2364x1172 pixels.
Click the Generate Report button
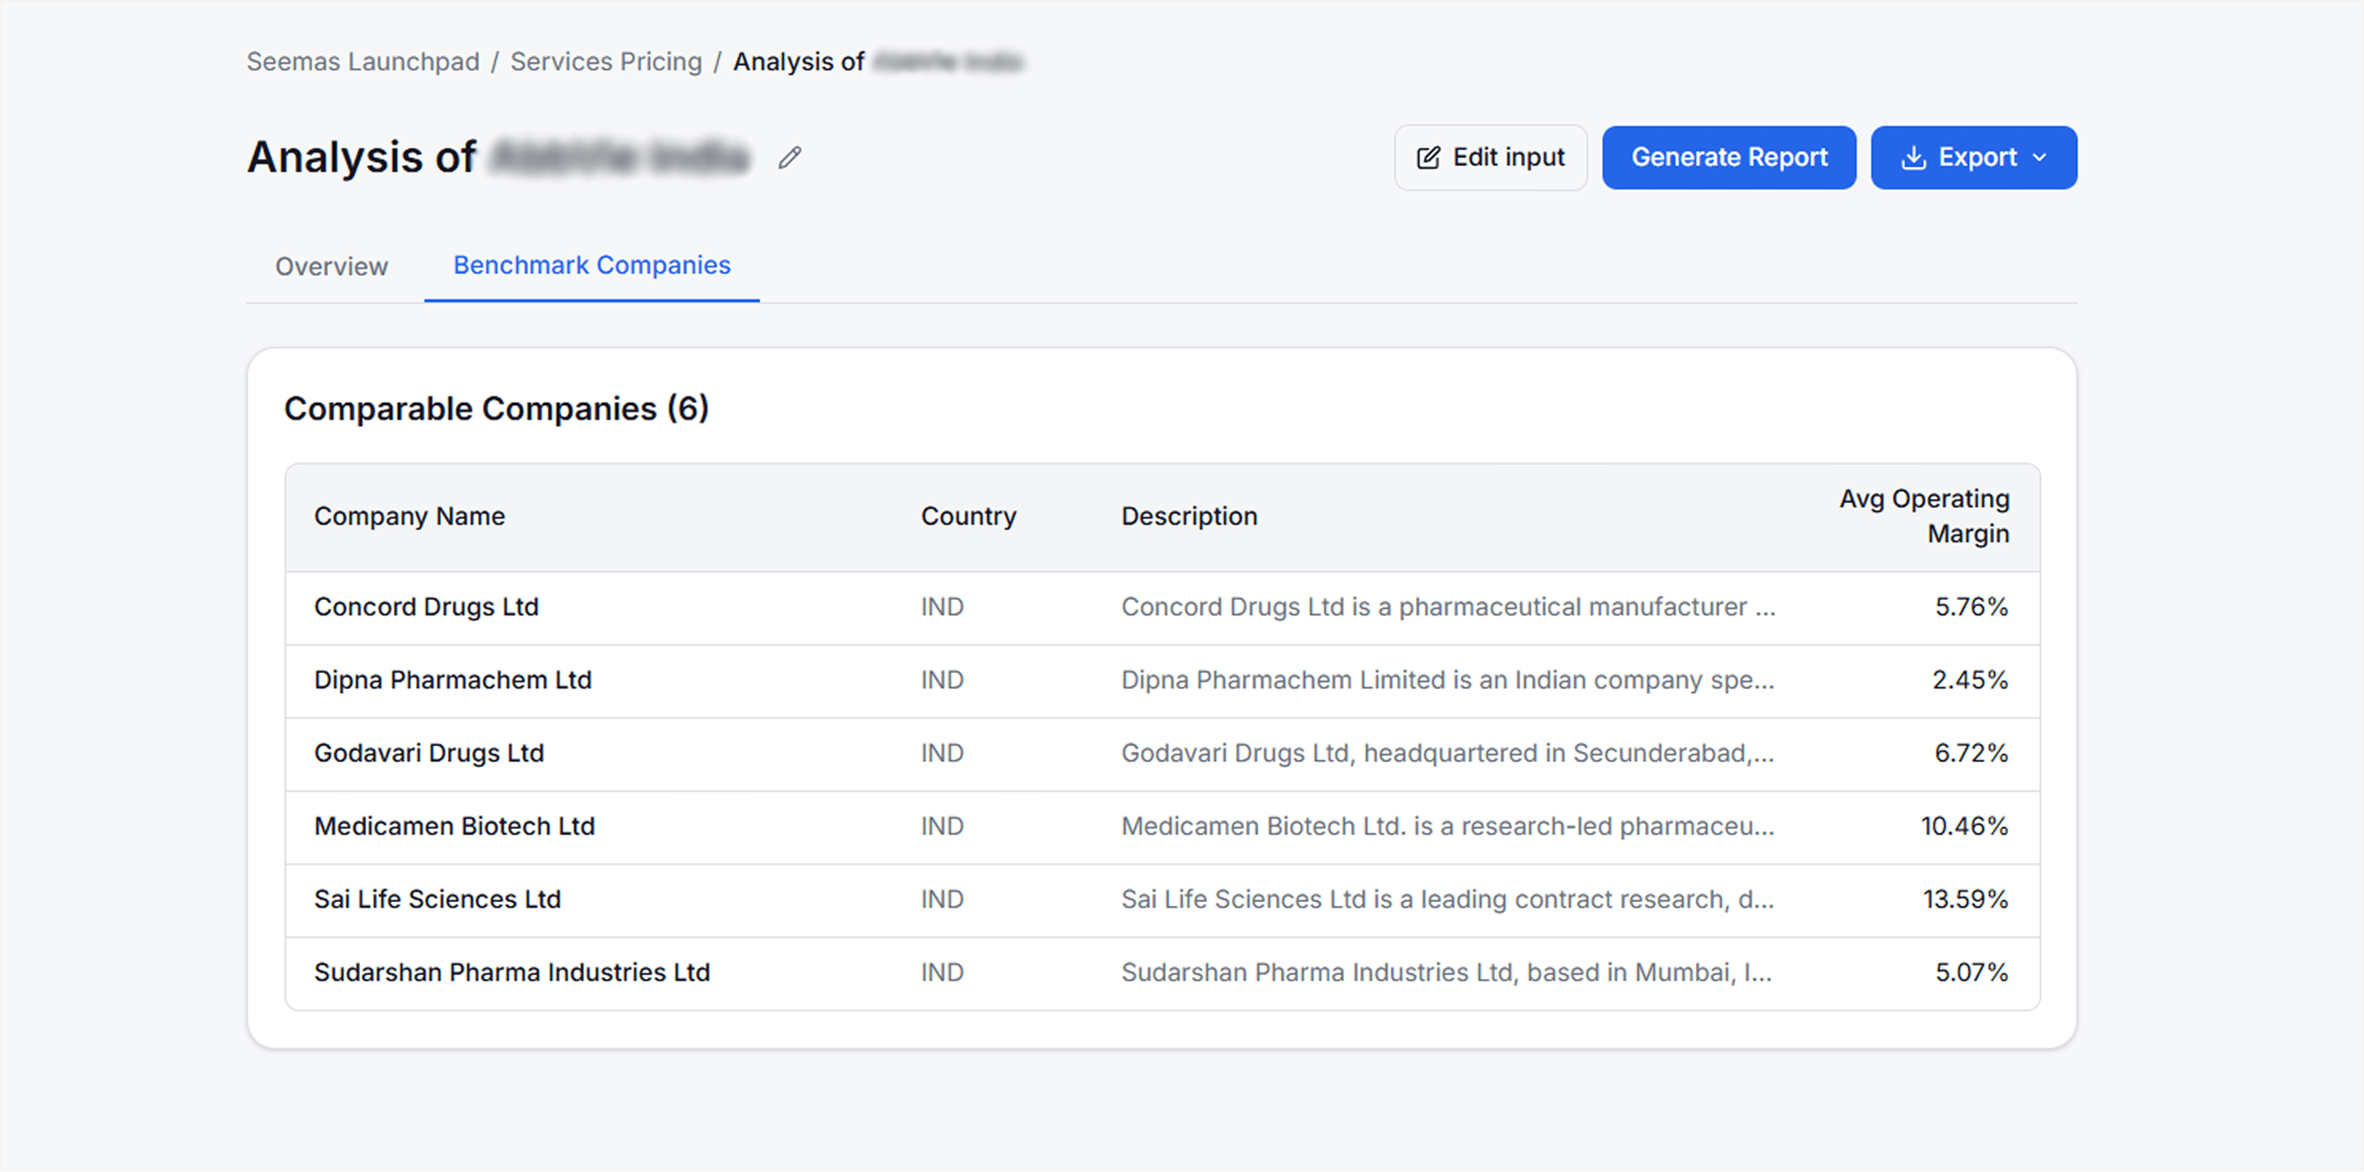click(x=1729, y=158)
